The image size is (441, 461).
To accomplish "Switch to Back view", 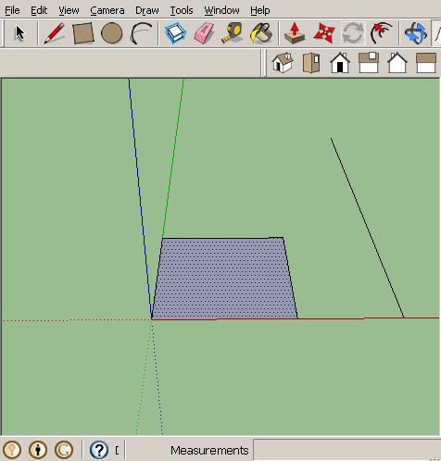I will (x=397, y=63).
